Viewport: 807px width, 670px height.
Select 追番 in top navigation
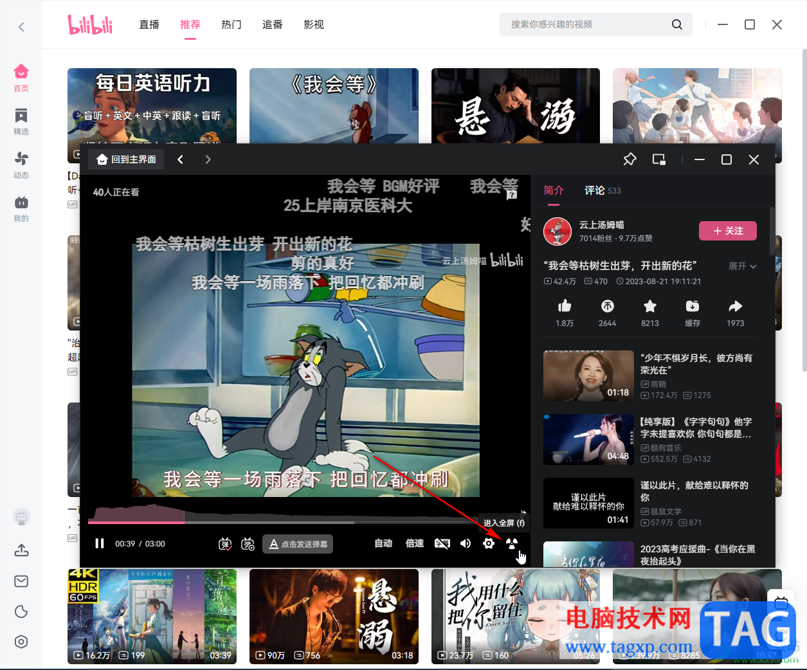(273, 24)
